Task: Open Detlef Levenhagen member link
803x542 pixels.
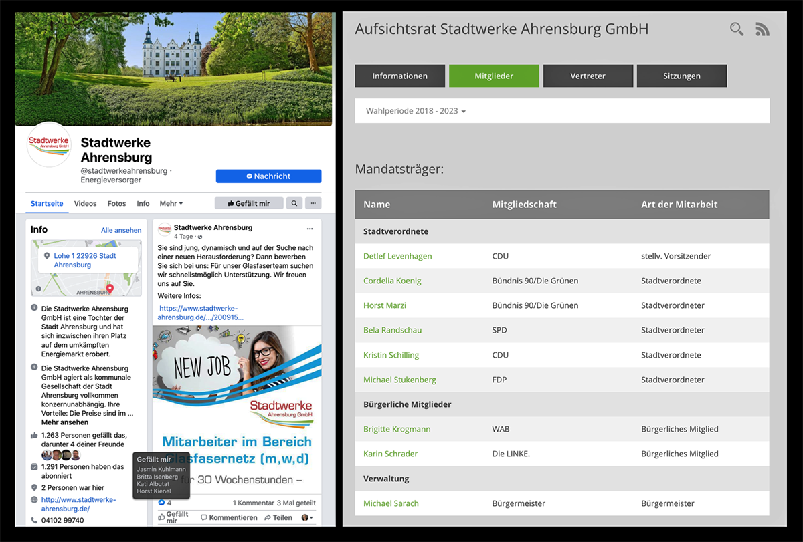Action: coord(397,256)
